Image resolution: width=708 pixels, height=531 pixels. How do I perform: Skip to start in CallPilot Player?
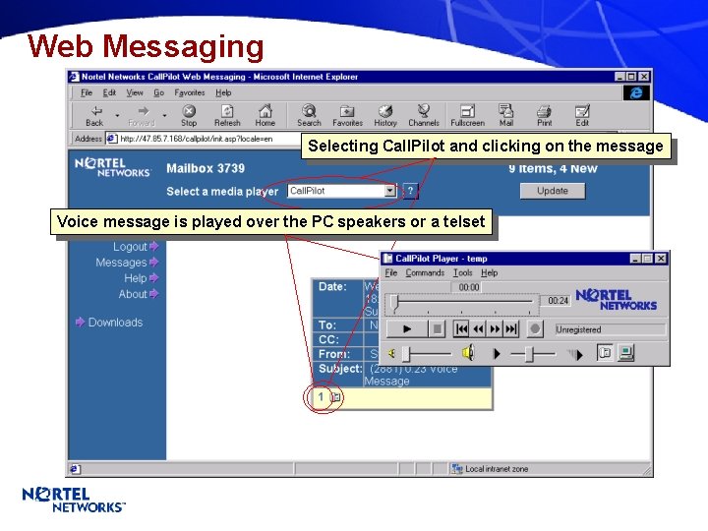point(461,329)
